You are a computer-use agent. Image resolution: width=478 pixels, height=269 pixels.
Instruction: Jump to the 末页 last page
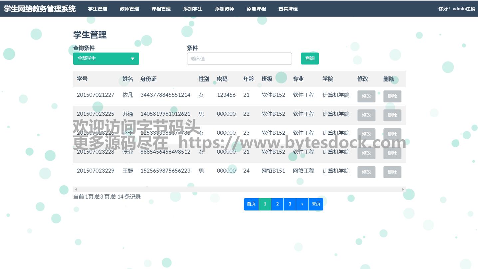click(316, 204)
